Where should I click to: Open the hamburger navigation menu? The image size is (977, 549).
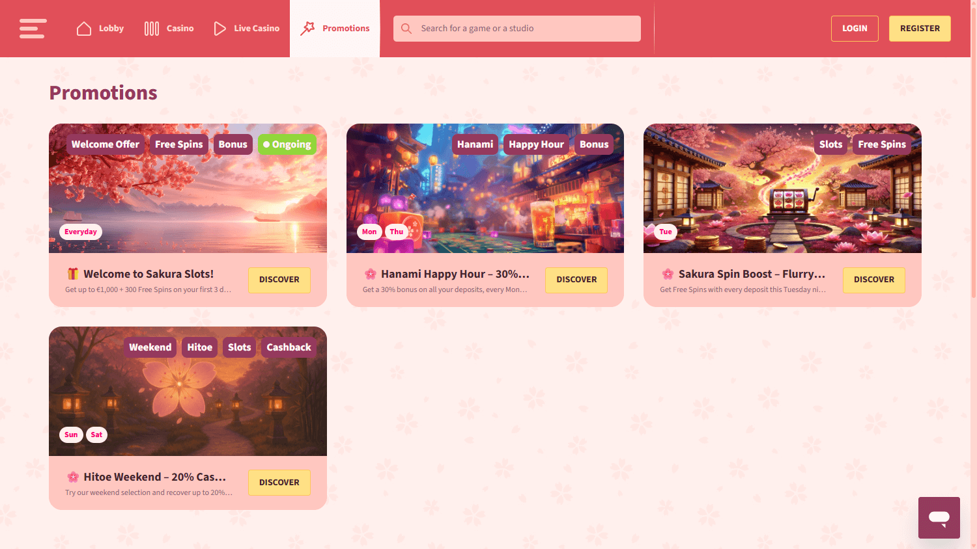(x=33, y=28)
